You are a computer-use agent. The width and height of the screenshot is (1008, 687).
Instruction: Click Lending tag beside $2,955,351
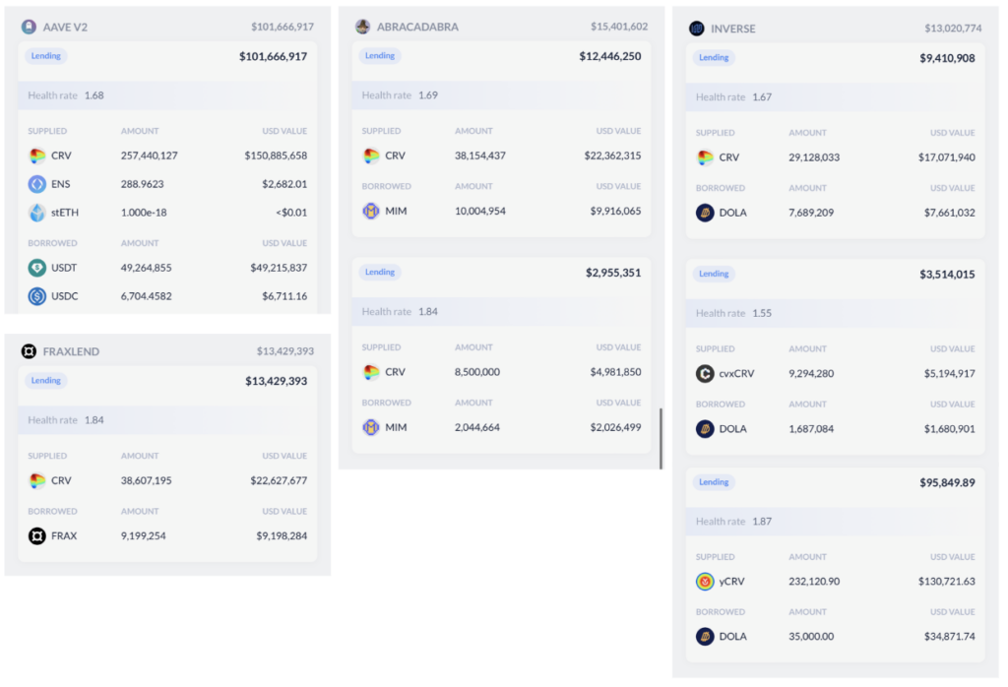click(x=380, y=272)
